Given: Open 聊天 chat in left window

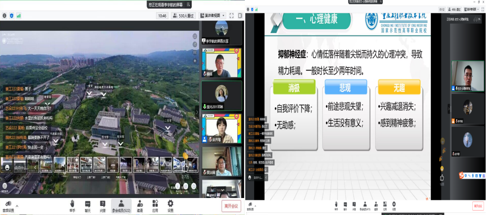Looking at the screenshot, I should click(88, 206).
